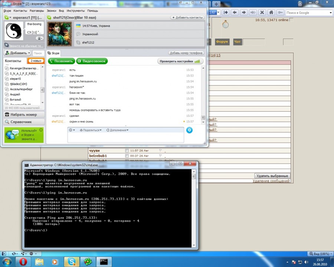Viewport: 334px width, 267px height.
Task: Click the Skype chat vertical scrollbar
Action: [x=203, y=95]
